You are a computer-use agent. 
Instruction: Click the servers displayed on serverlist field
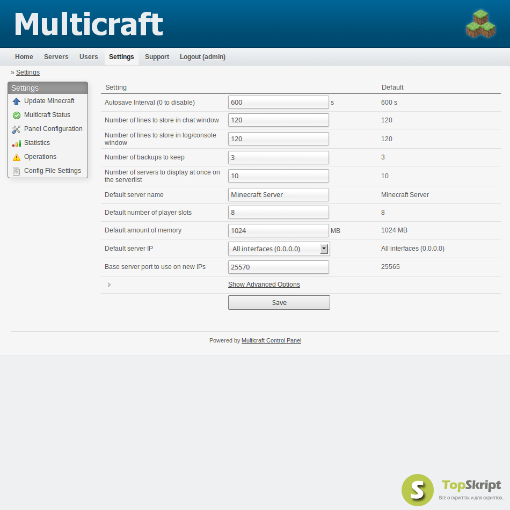pyautogui.click(x=279, y=176)
